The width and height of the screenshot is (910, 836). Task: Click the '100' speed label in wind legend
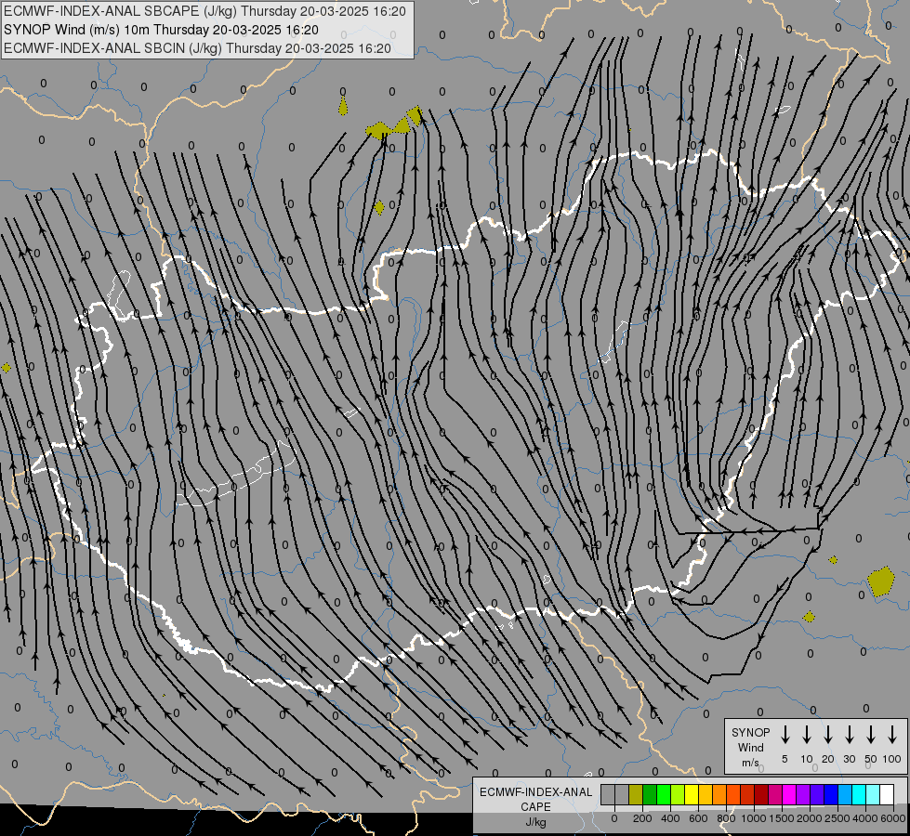tap(892, 759)
